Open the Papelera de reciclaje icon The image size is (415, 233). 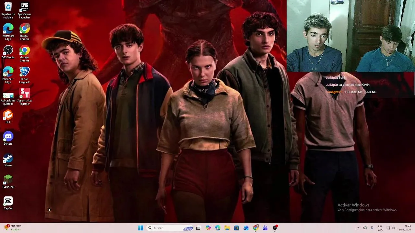[x=8, y=10]
